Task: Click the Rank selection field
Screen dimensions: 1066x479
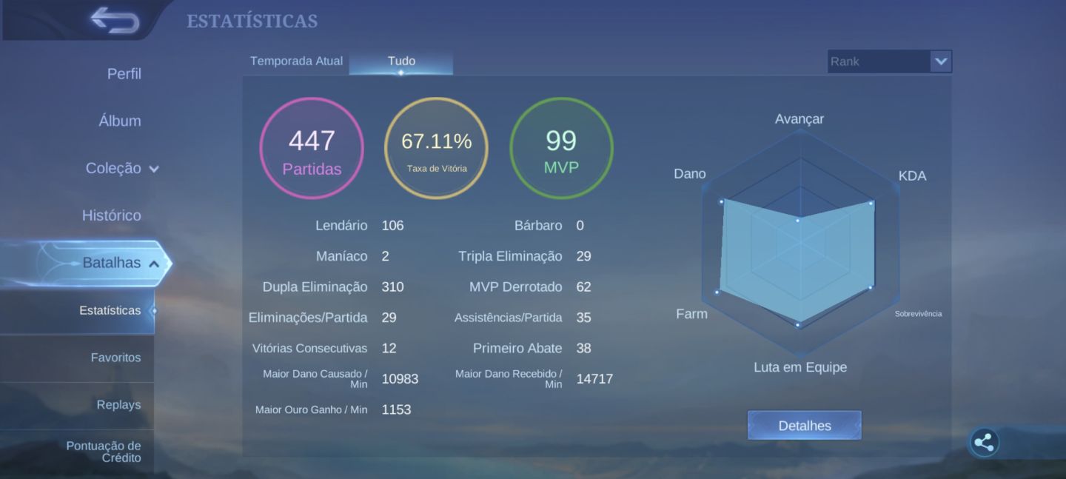Action: click(x=890, y=61)
